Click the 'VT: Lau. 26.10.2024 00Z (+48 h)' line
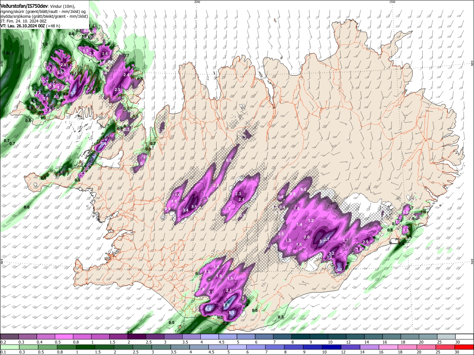This screenshot has height=355, width=474. click(30, 26)
